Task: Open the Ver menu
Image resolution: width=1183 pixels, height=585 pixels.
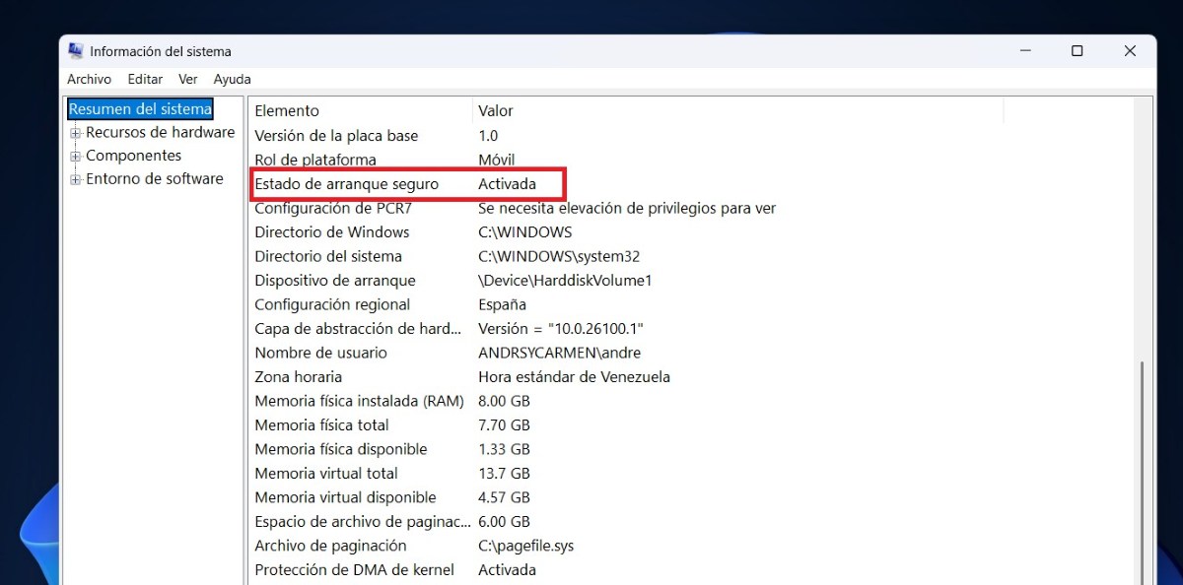Action: tap(188, 79)
